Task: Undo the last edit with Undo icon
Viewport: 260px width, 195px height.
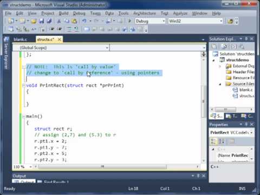Action: tap(84, 21)
